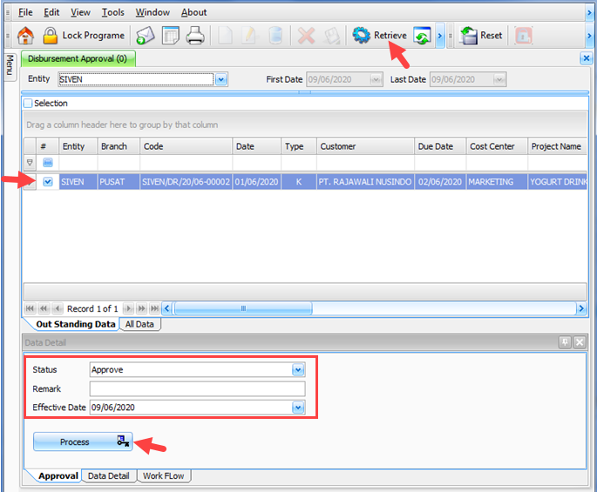Go to next page navigator button

point(141,308)
